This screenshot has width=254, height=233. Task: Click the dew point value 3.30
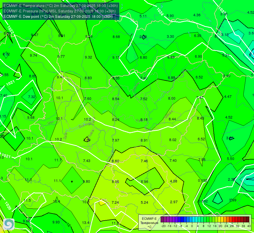pos(170,37)
